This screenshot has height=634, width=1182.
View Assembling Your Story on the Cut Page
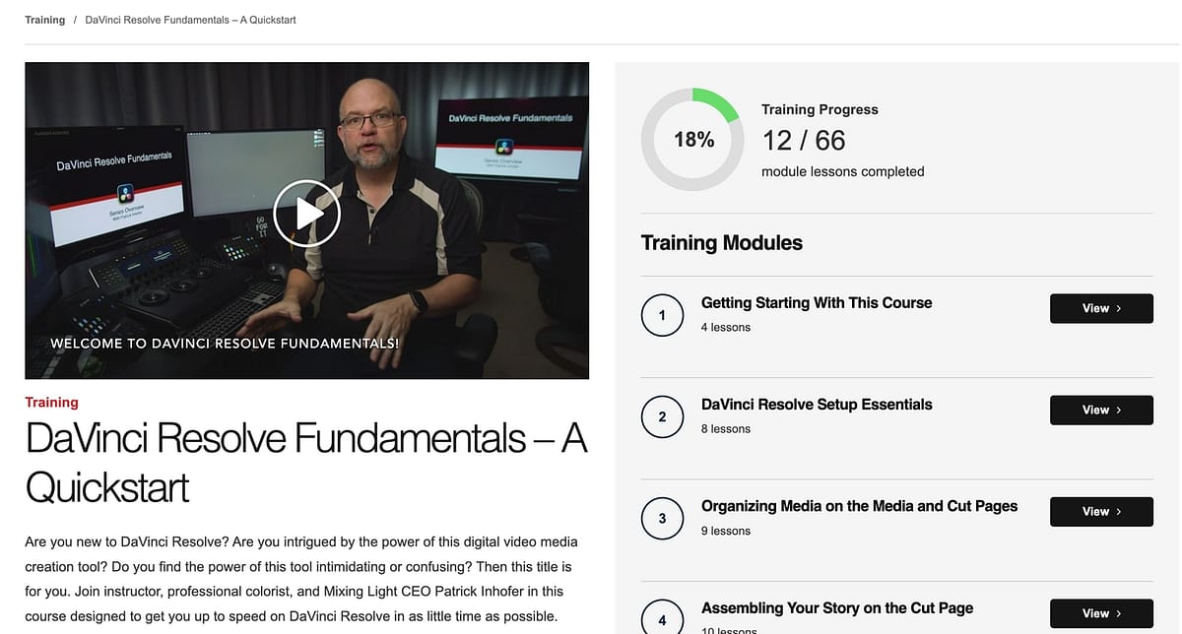(x=1101, y=613)
